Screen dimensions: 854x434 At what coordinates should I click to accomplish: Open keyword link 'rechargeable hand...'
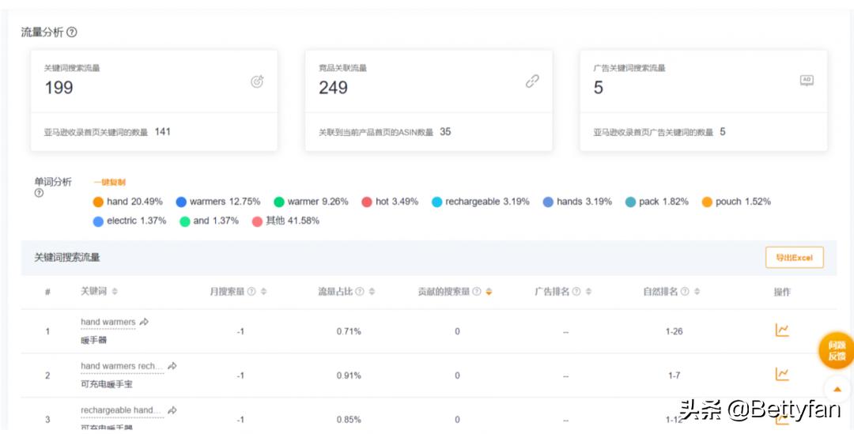(x=121, y=410)
